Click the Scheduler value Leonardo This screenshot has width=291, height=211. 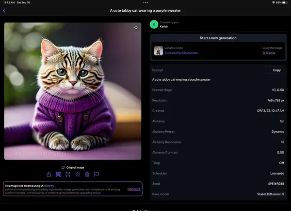(x=277, y=174)
